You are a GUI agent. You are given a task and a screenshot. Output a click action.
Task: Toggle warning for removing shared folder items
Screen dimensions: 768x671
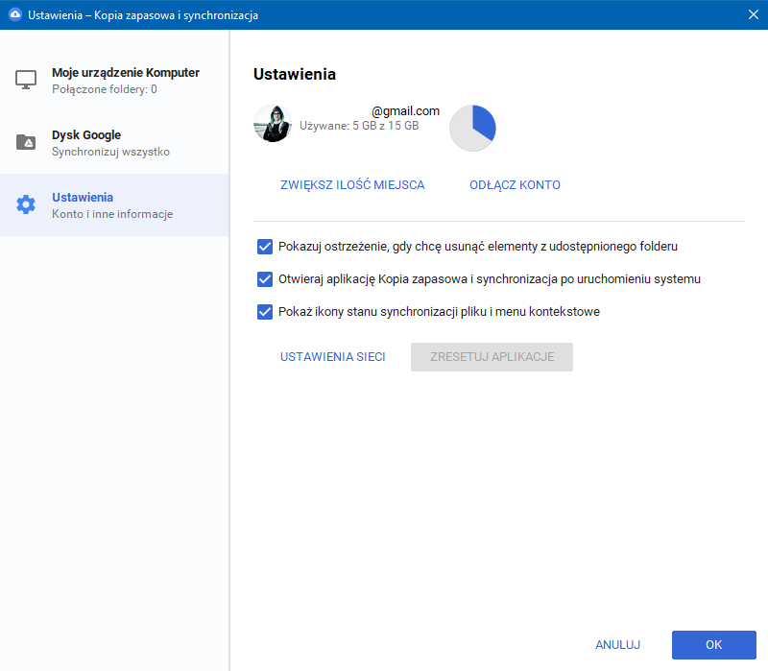(x=265, y=247)
